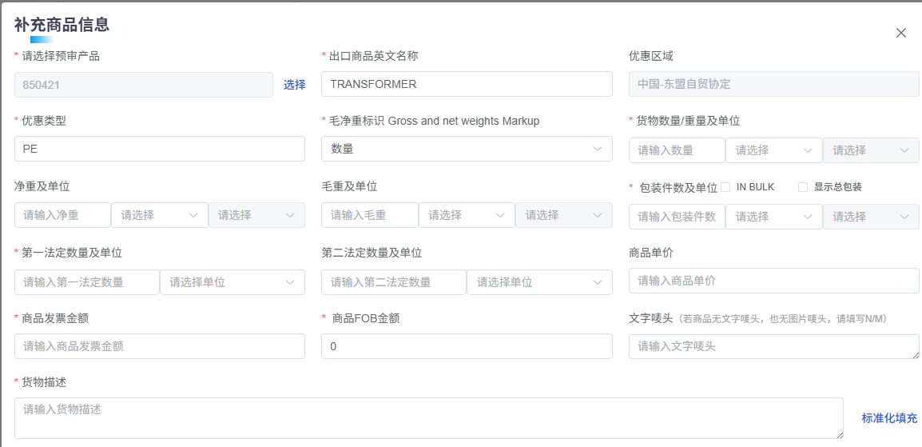Screen dimensions: 922x447
Task: Open the first unit dropdown under 毛重及单位
Action: [467, 214]
